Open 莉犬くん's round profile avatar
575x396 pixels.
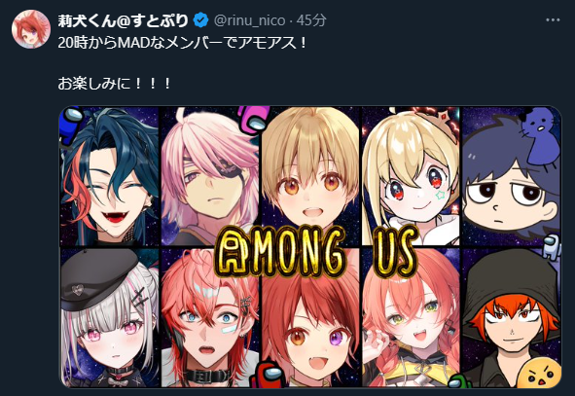pos(31,29)
